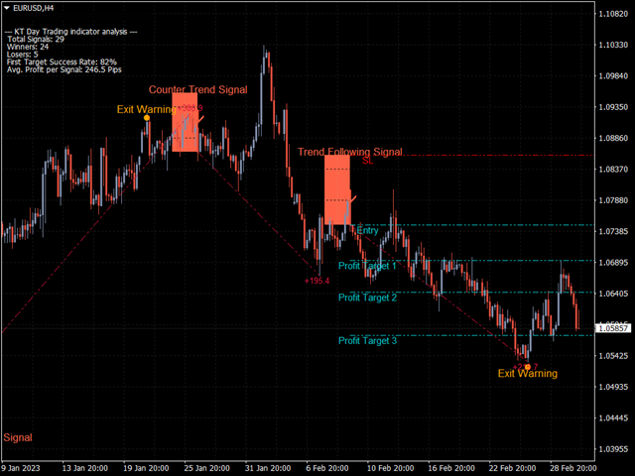Click the 6 Feb 20:00 time axis label
This screenshot has height=476, width=635.
tap(327, 468)
